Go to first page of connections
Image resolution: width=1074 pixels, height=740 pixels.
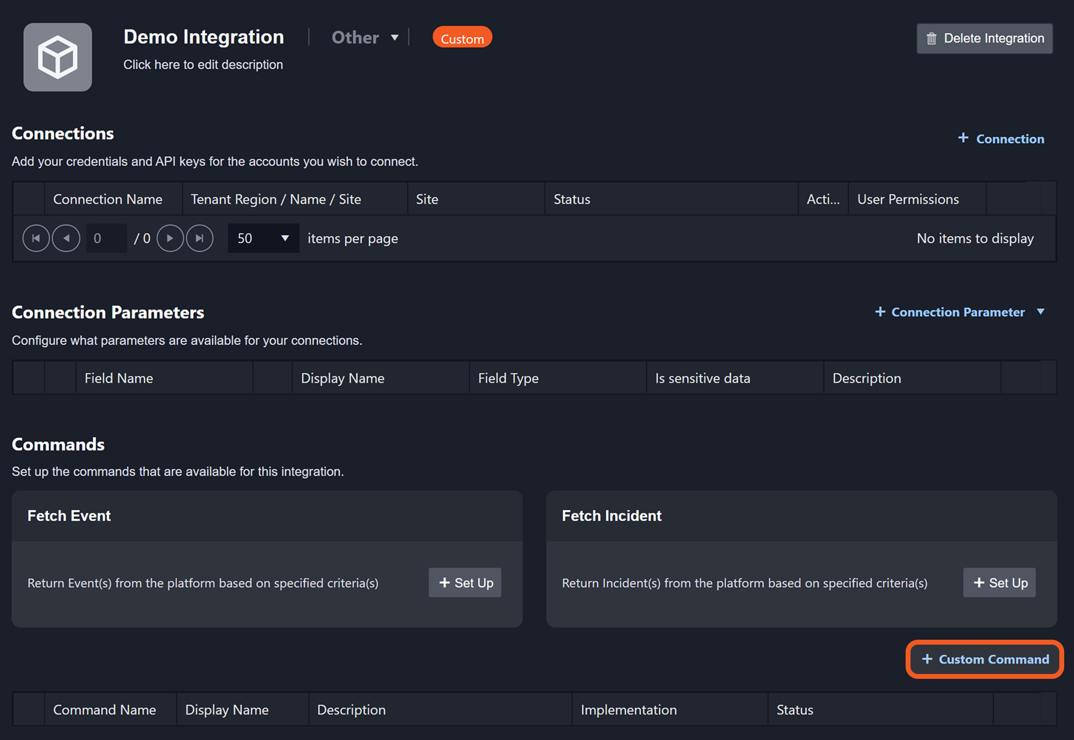(36, 238)
